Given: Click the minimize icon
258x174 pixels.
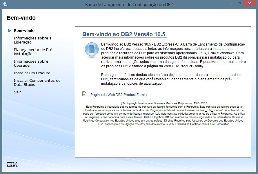Looking at the screenshot, I should click(x=231, y=3).
